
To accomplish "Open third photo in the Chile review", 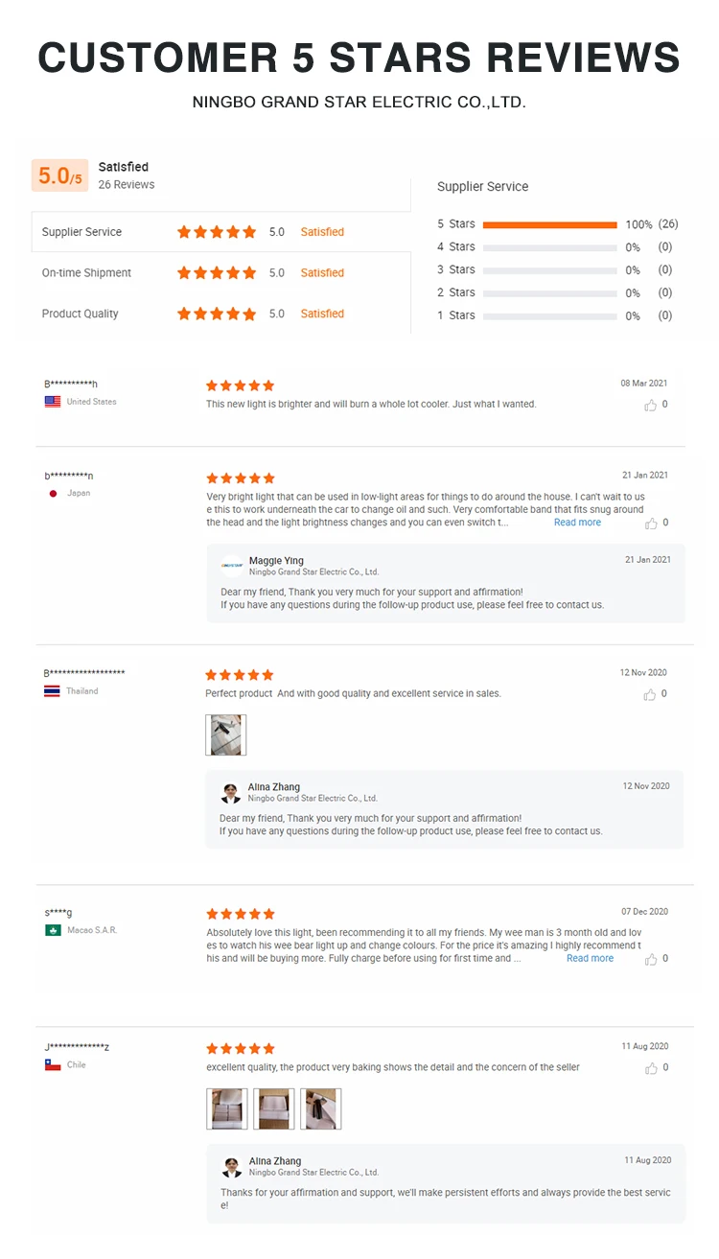I will tap(321, 1108).
